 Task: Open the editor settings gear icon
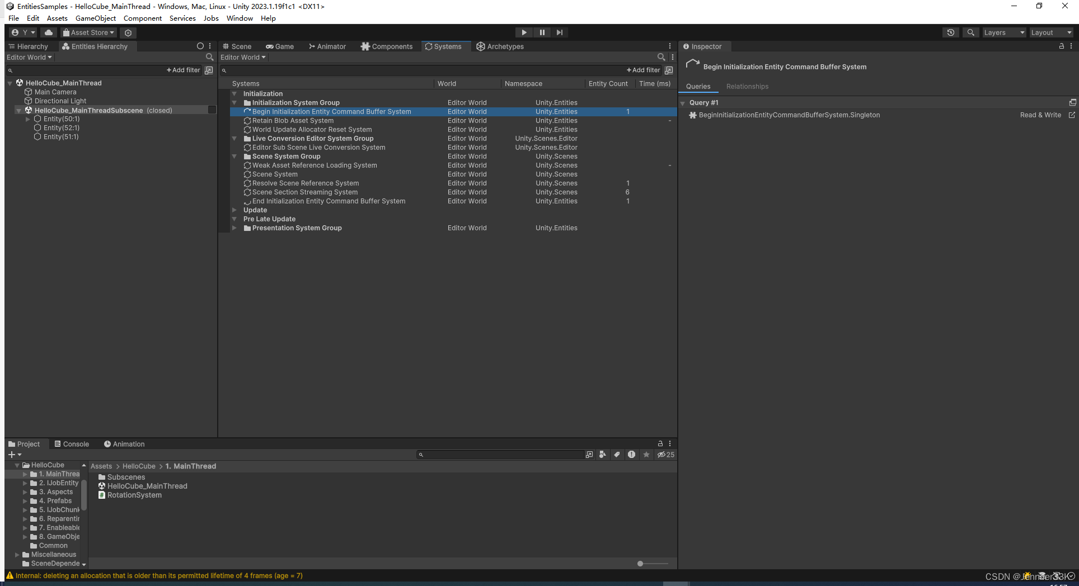pos(128,32)
